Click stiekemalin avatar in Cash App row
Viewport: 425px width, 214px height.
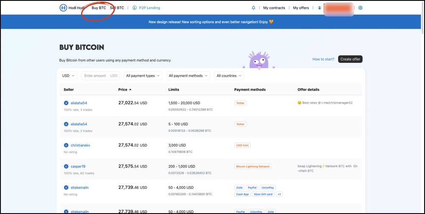click(66, 187)
